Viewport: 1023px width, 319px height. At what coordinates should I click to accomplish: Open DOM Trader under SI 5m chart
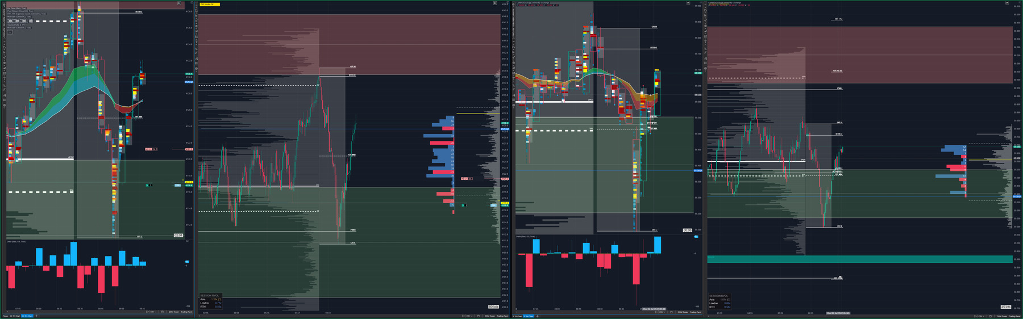(683, 312)
